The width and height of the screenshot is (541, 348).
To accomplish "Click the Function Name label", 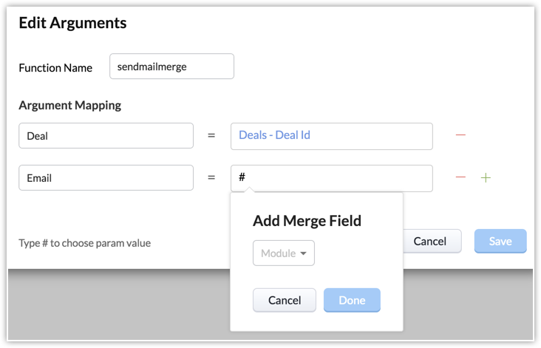I will (55, 67).
